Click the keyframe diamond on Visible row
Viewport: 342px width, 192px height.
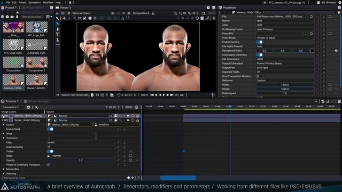(130, 151)
